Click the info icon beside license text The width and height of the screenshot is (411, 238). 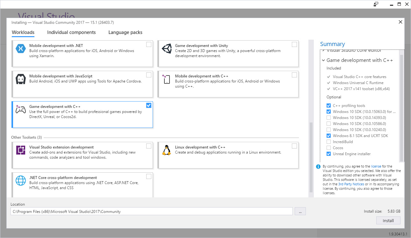tap(318, 167)
